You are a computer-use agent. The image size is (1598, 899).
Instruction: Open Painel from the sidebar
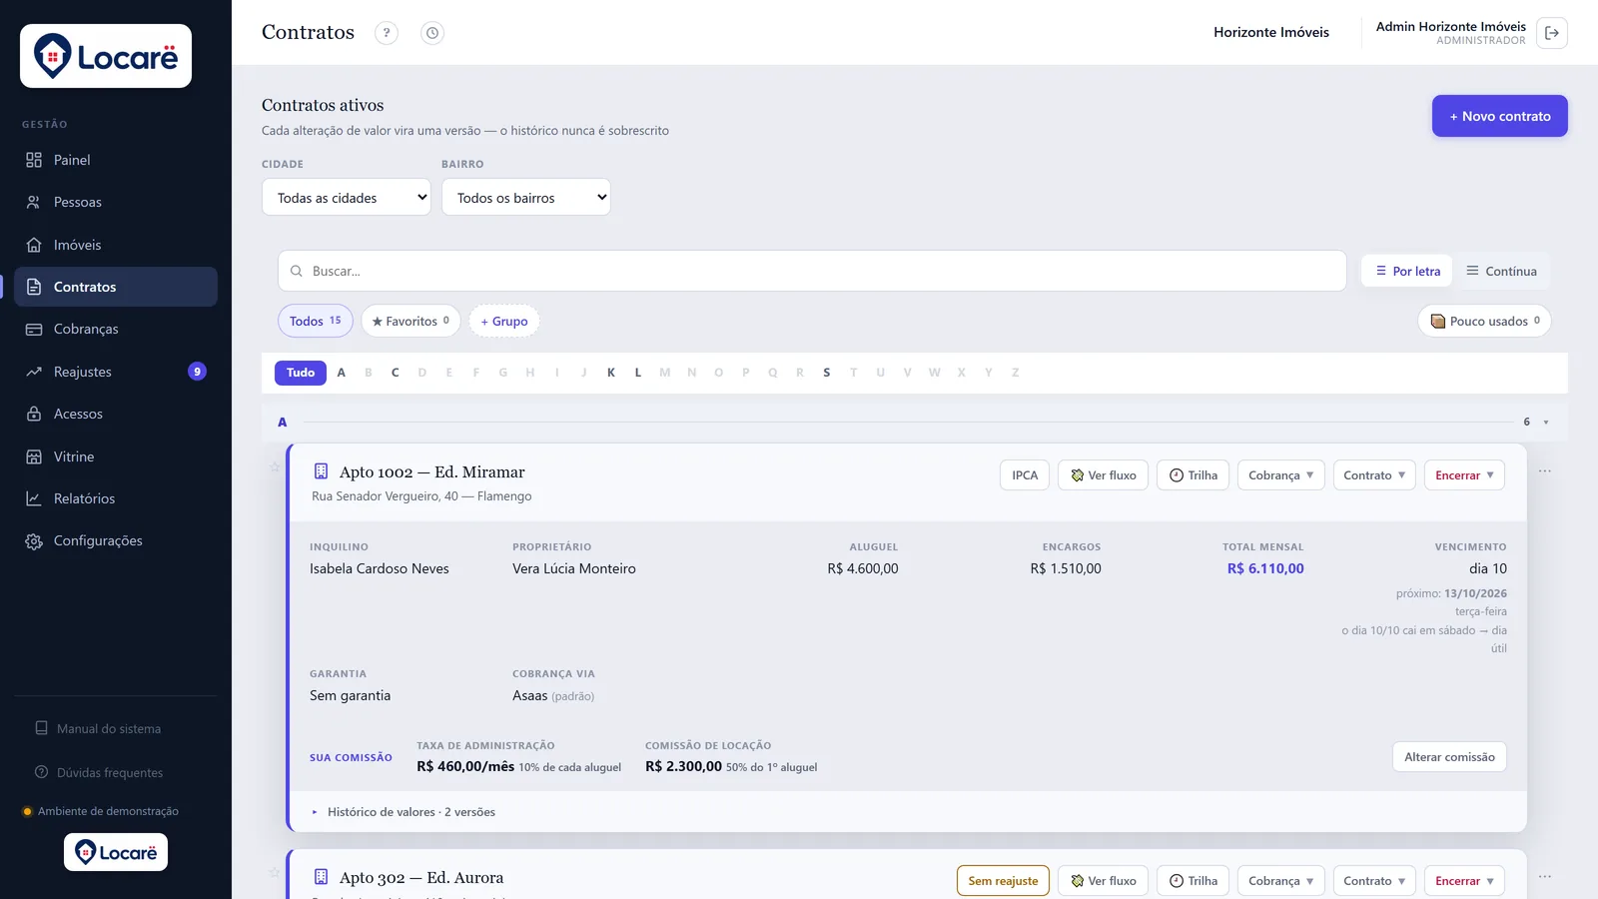point(116,160)
